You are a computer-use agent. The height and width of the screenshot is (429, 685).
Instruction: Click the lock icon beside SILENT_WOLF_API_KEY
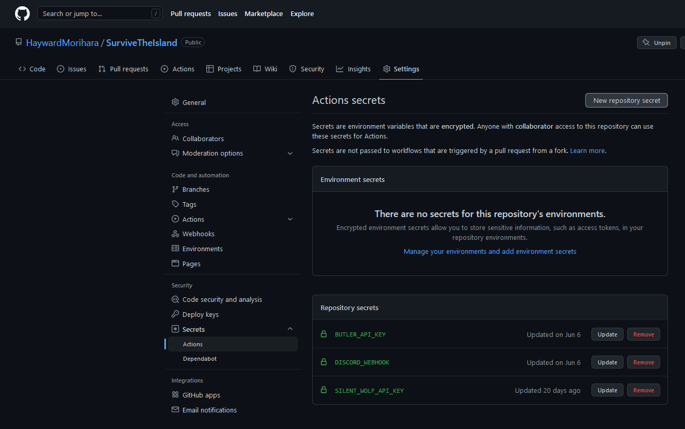(x=324, y=390)
